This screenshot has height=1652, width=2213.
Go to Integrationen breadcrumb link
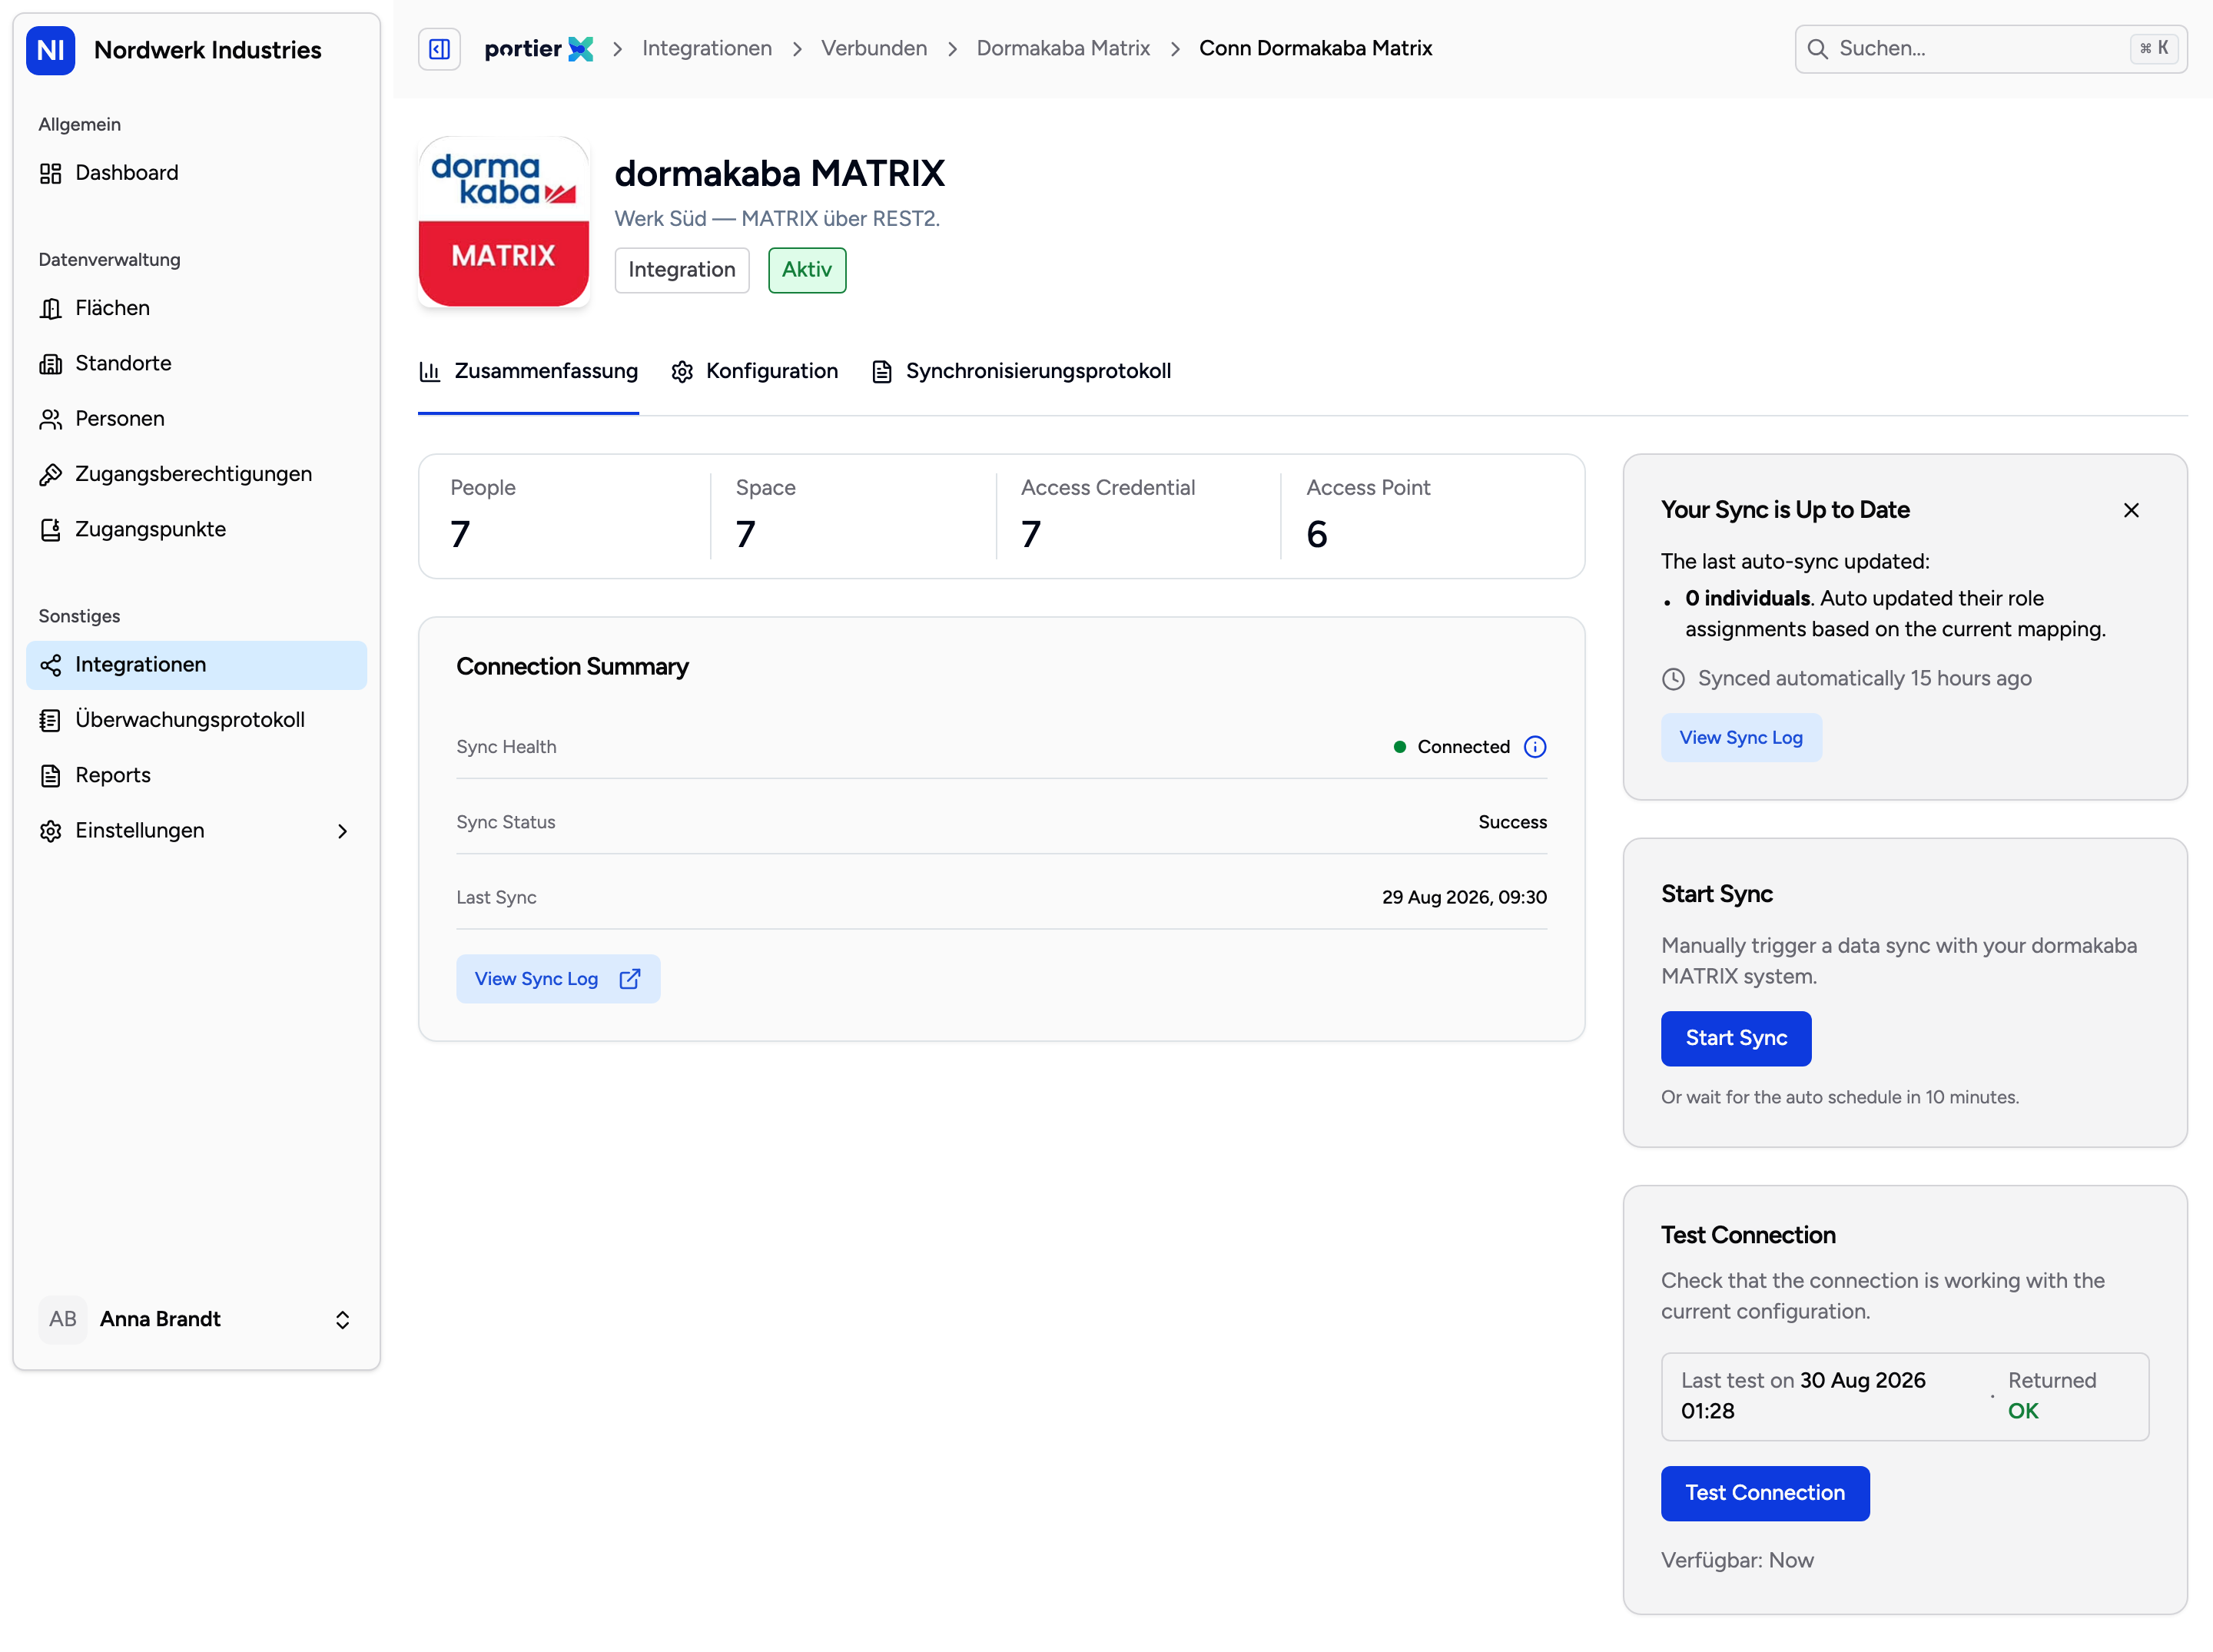707,49
